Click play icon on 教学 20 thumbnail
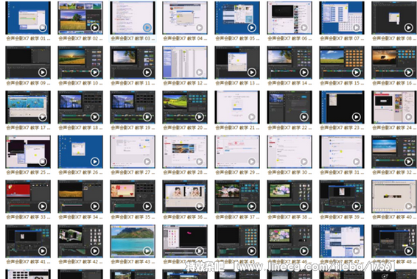 point(200,116)
